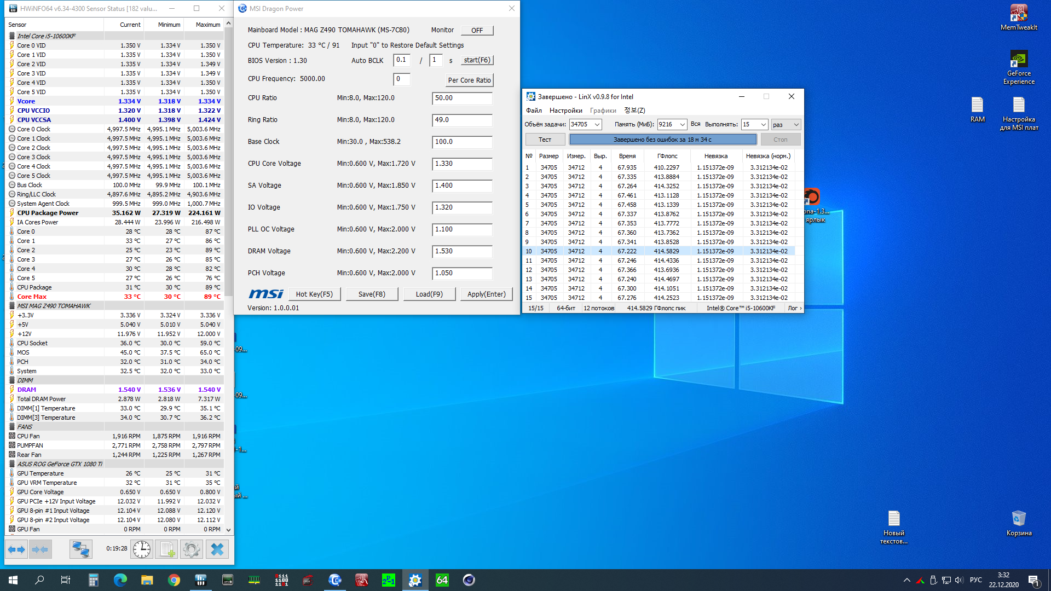Click HWiNFO expand columns arrows icon
The height and width of the screenshot is (591, 1051).
17,549
